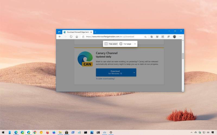Choose the Full page capture option
Image resolution: width=217 pixels, height=135 pixels.
click(125, 44)
